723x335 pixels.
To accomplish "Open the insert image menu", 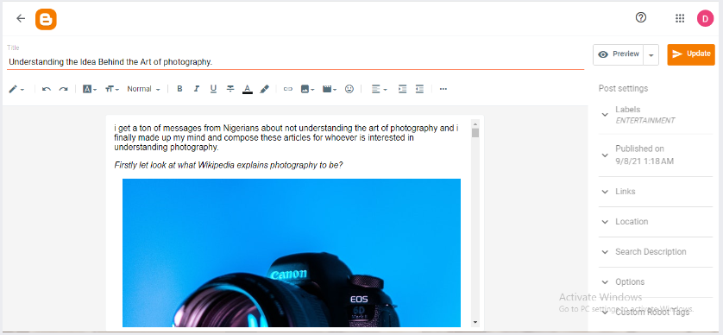I will [307, 89].
